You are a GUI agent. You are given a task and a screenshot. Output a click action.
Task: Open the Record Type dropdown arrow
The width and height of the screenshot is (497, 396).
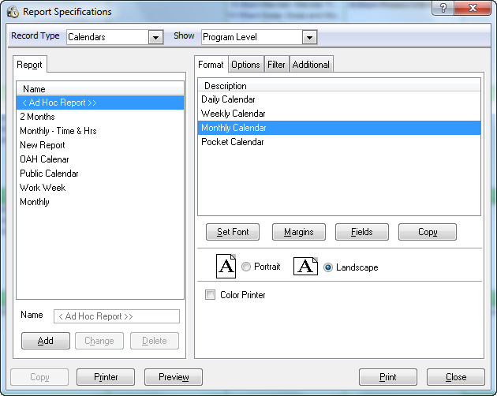pyautogui.click(x=155, y=37)
